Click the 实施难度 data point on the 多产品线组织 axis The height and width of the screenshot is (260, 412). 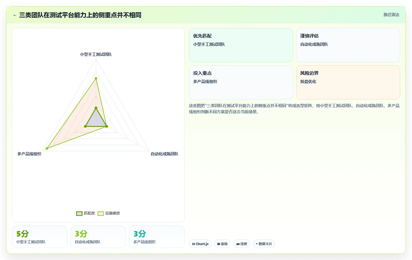point(47,149)
